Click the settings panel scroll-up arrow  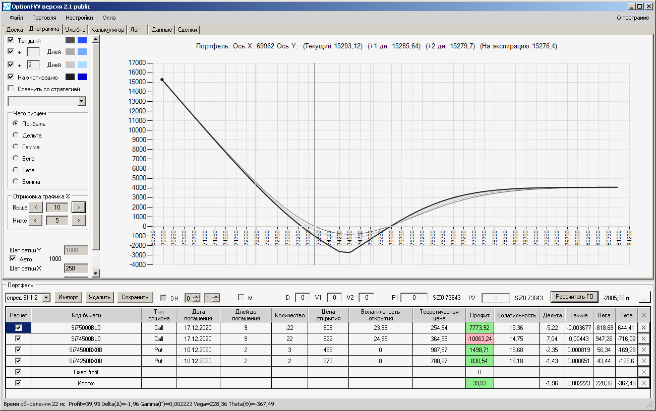coord(96,39)
